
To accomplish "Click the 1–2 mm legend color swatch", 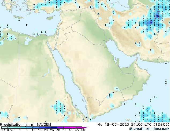I will click(17, 128).
